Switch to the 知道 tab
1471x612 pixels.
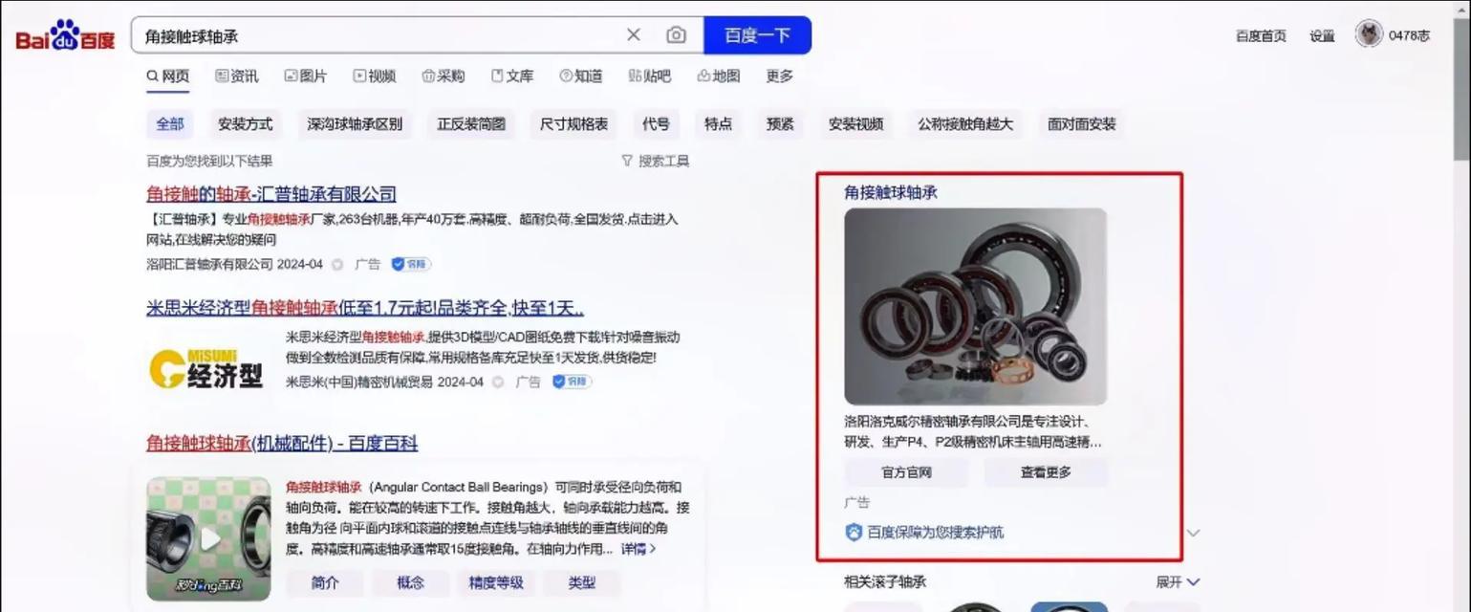pos(581,76)
